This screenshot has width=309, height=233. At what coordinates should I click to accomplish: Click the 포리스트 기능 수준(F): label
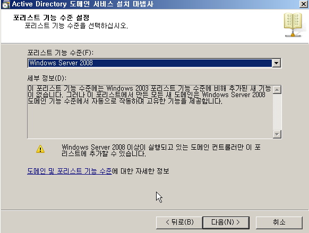pyautogui.click(x=61, y=53)
